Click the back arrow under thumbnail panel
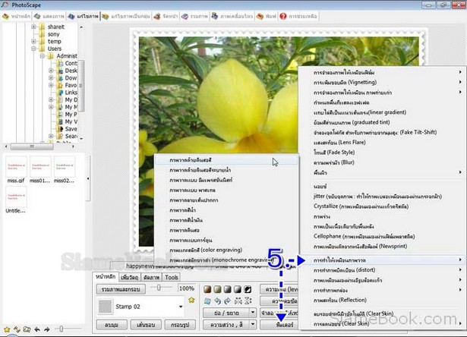The height and width of the screenshot is (337, 467). point(37,329)
